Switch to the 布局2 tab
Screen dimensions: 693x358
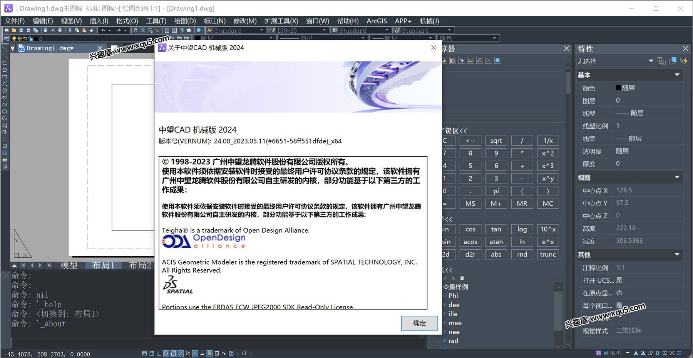(140, 265)
